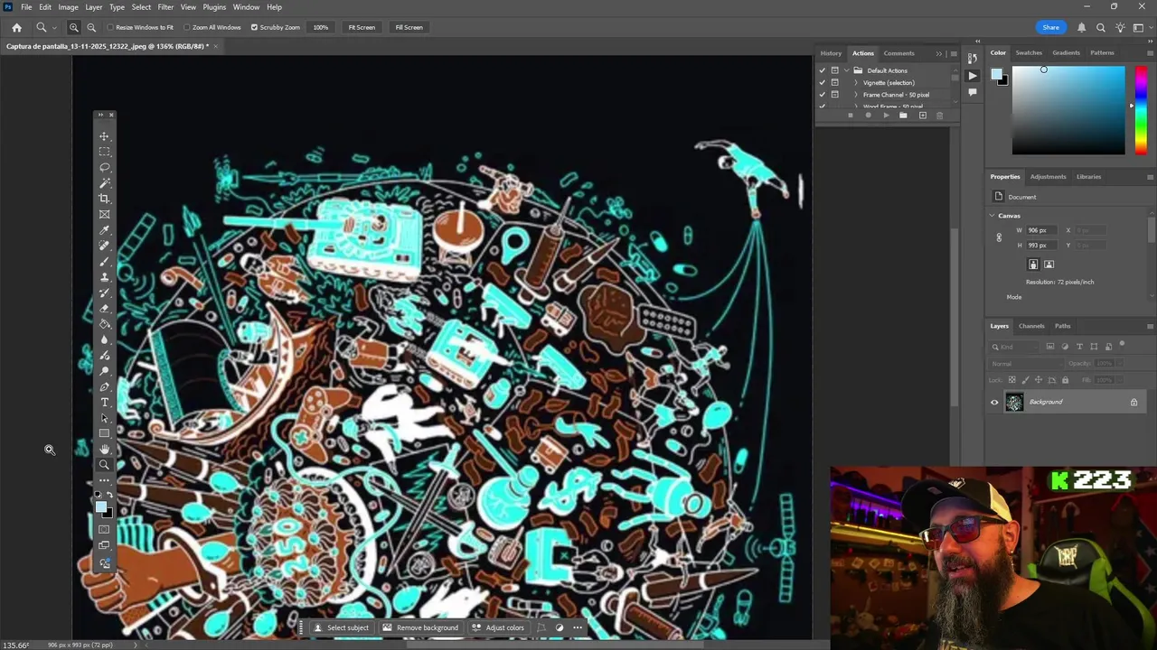Image resolution: width=1157 pixels, height=650 pixels.
Task: Switch to the Adjustments tab
Action: click(x=1048, y=177)
